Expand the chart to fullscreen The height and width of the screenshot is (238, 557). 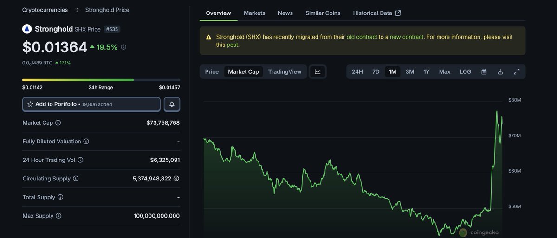517,71
